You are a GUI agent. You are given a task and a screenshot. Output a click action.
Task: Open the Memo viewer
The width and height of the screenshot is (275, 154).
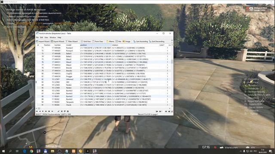tap(110, 41)
